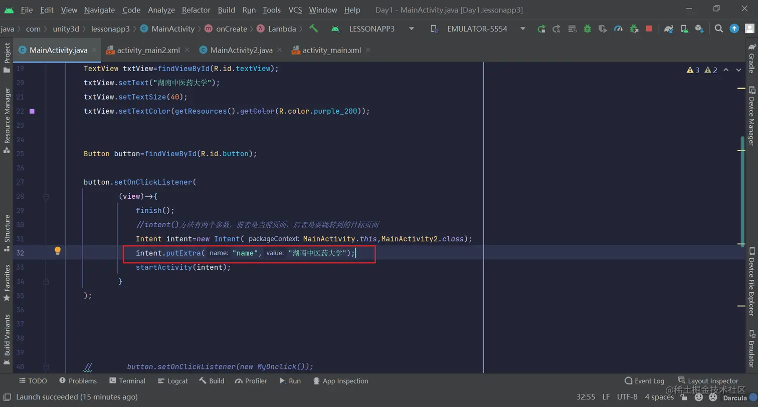Viewport: 758px width, 407px height.
Task: Open the File menu
Action: [27, 10]
